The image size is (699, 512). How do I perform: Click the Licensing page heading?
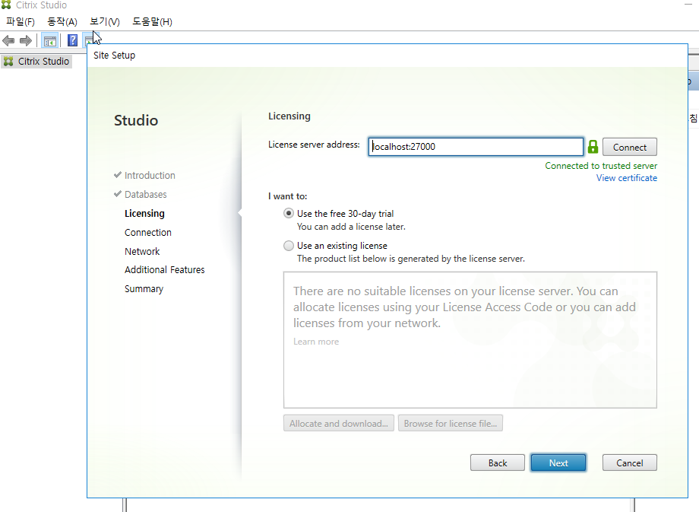[289, 116]
